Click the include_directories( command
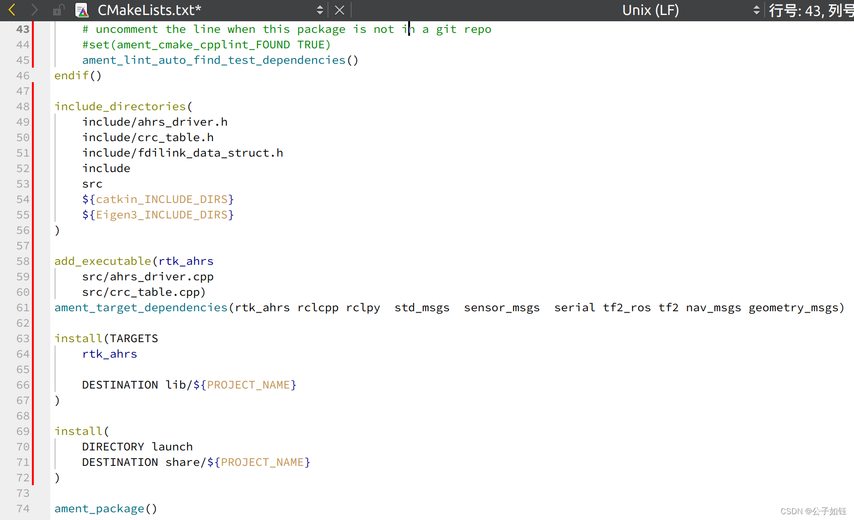The image size is (854, 520). point(123,106)
